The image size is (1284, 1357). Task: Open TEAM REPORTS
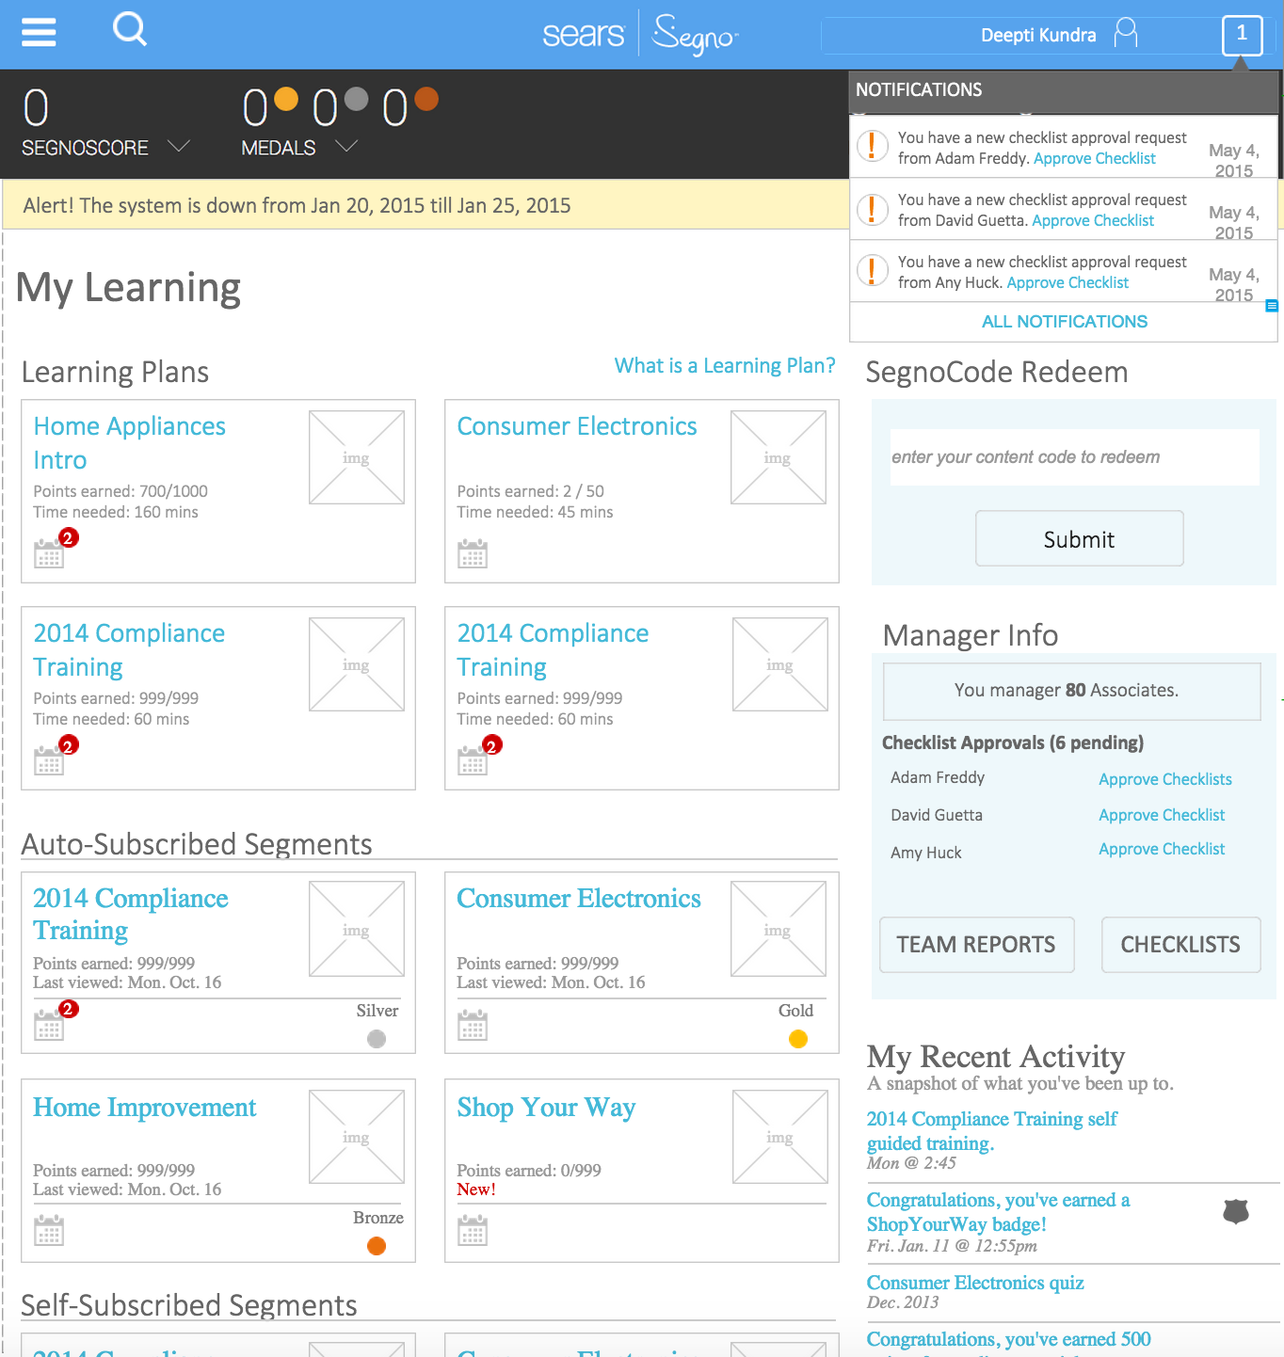click(x=977, y=945)
